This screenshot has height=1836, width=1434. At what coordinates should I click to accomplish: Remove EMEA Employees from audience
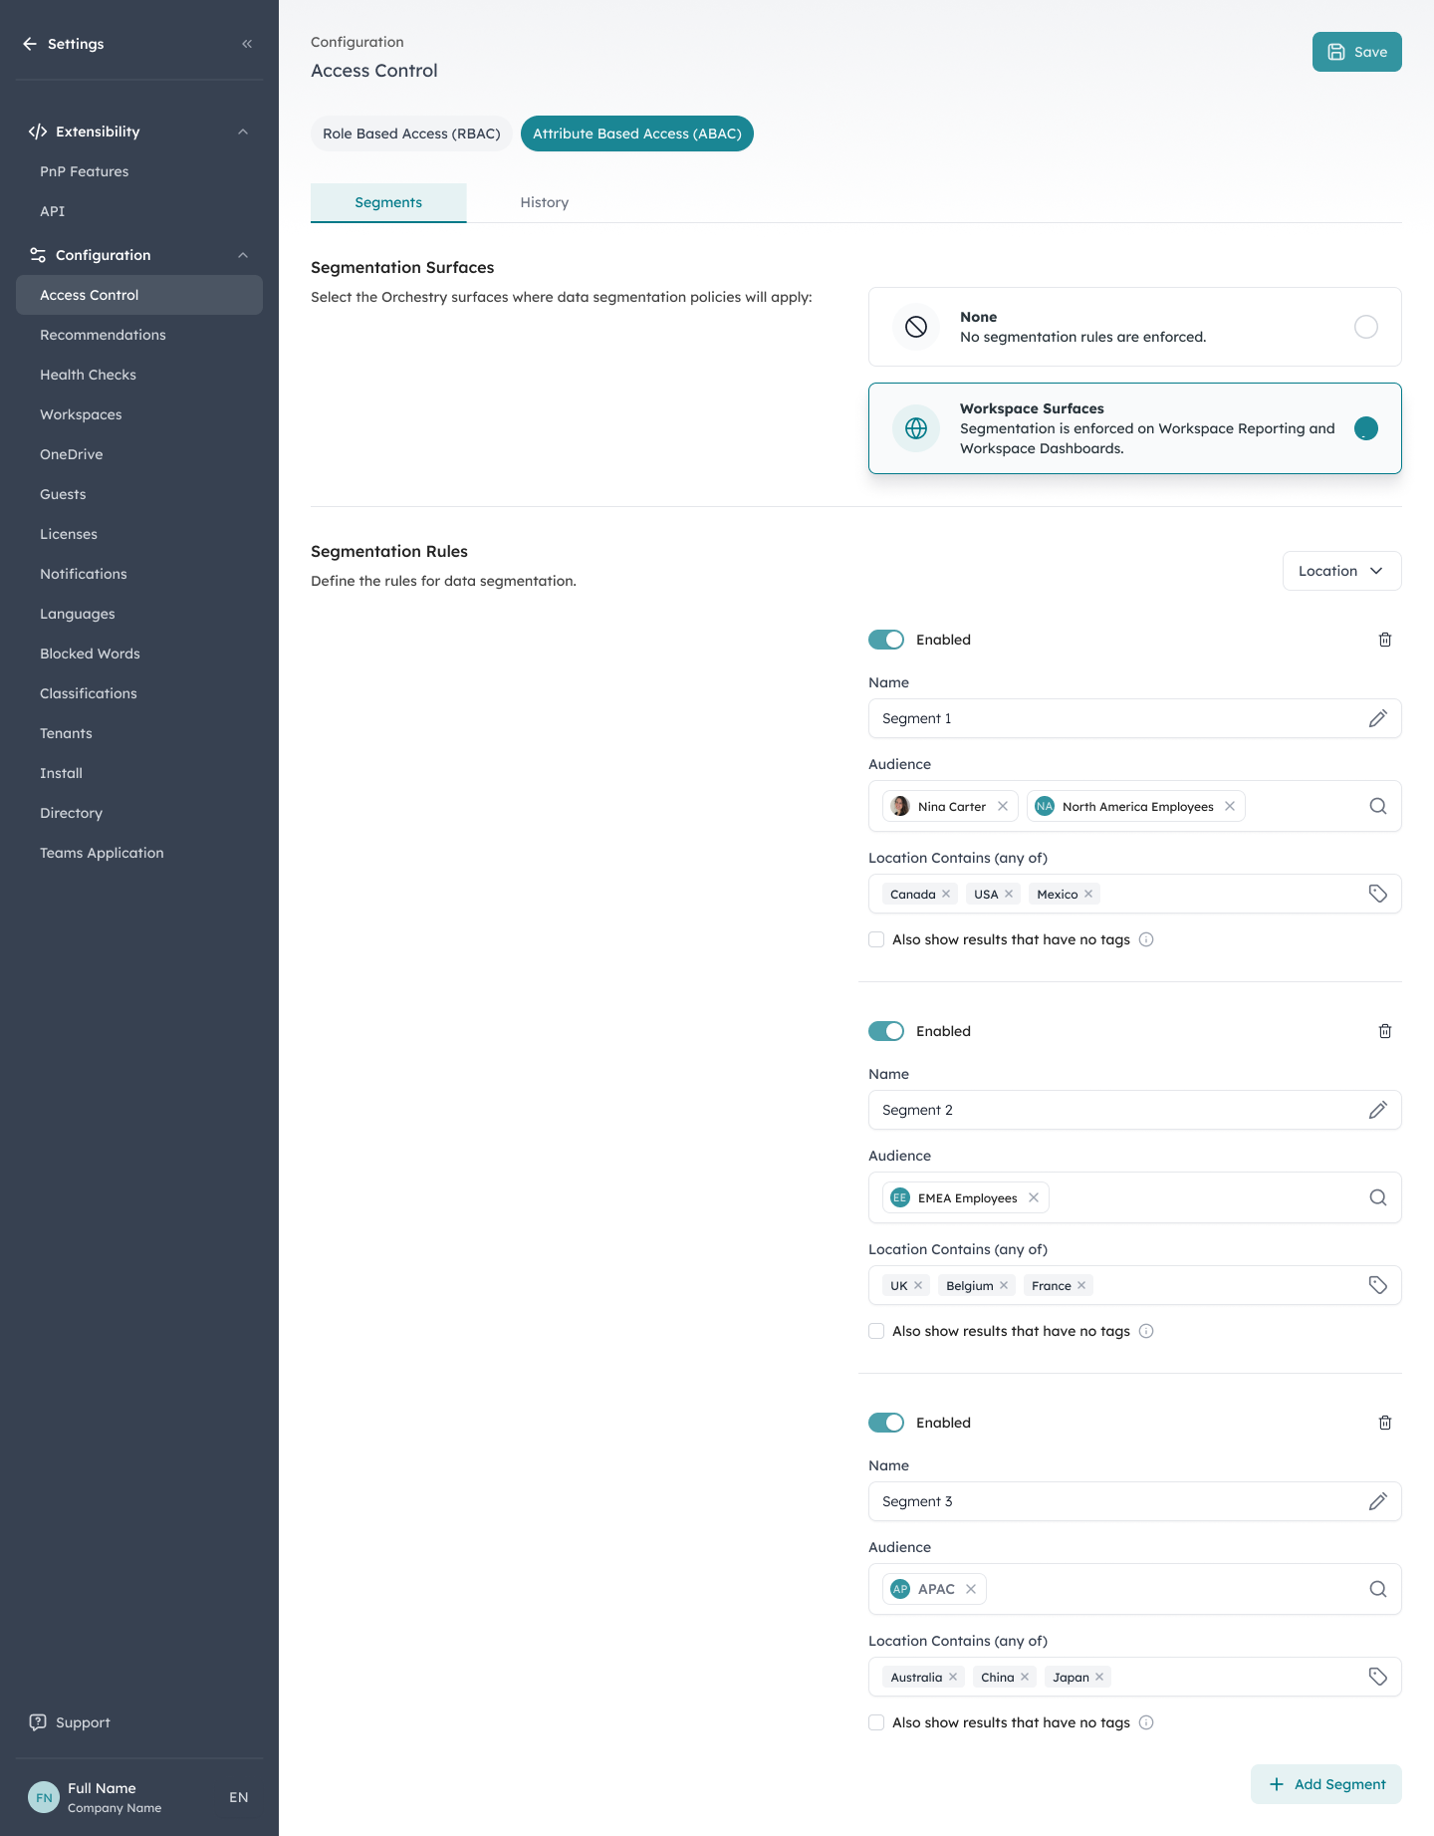[1034, 1197]
